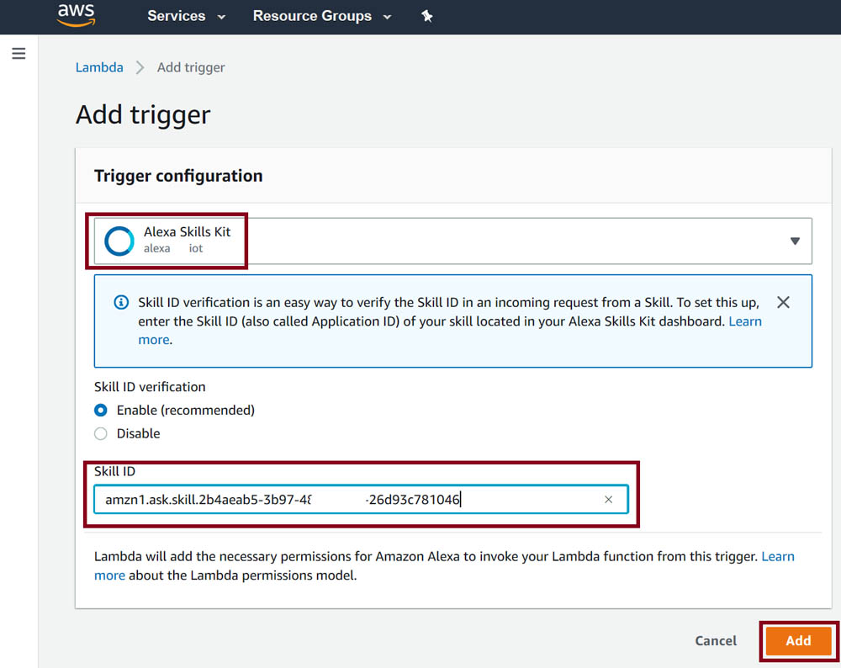Open the Alexa Skills Kit trigger dropdown

[452, 241]
